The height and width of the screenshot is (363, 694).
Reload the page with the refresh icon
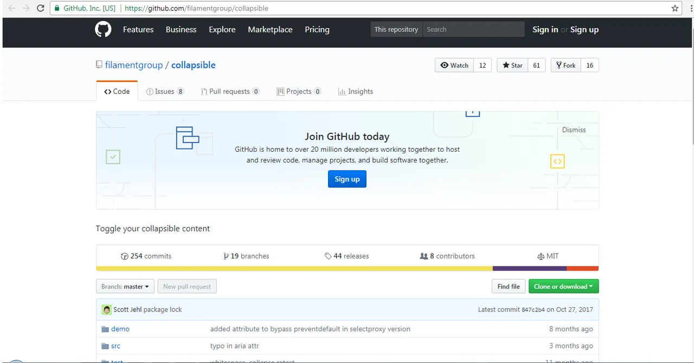[41, 8]
